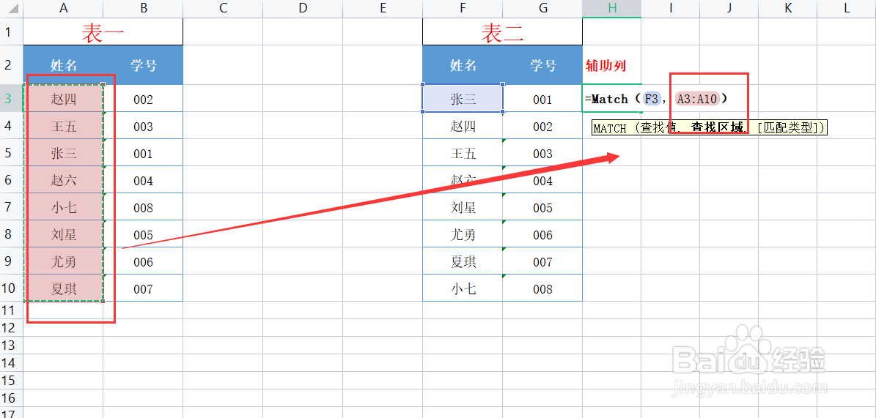Click 学号 header in table two
876x418 pixels.
542,64
